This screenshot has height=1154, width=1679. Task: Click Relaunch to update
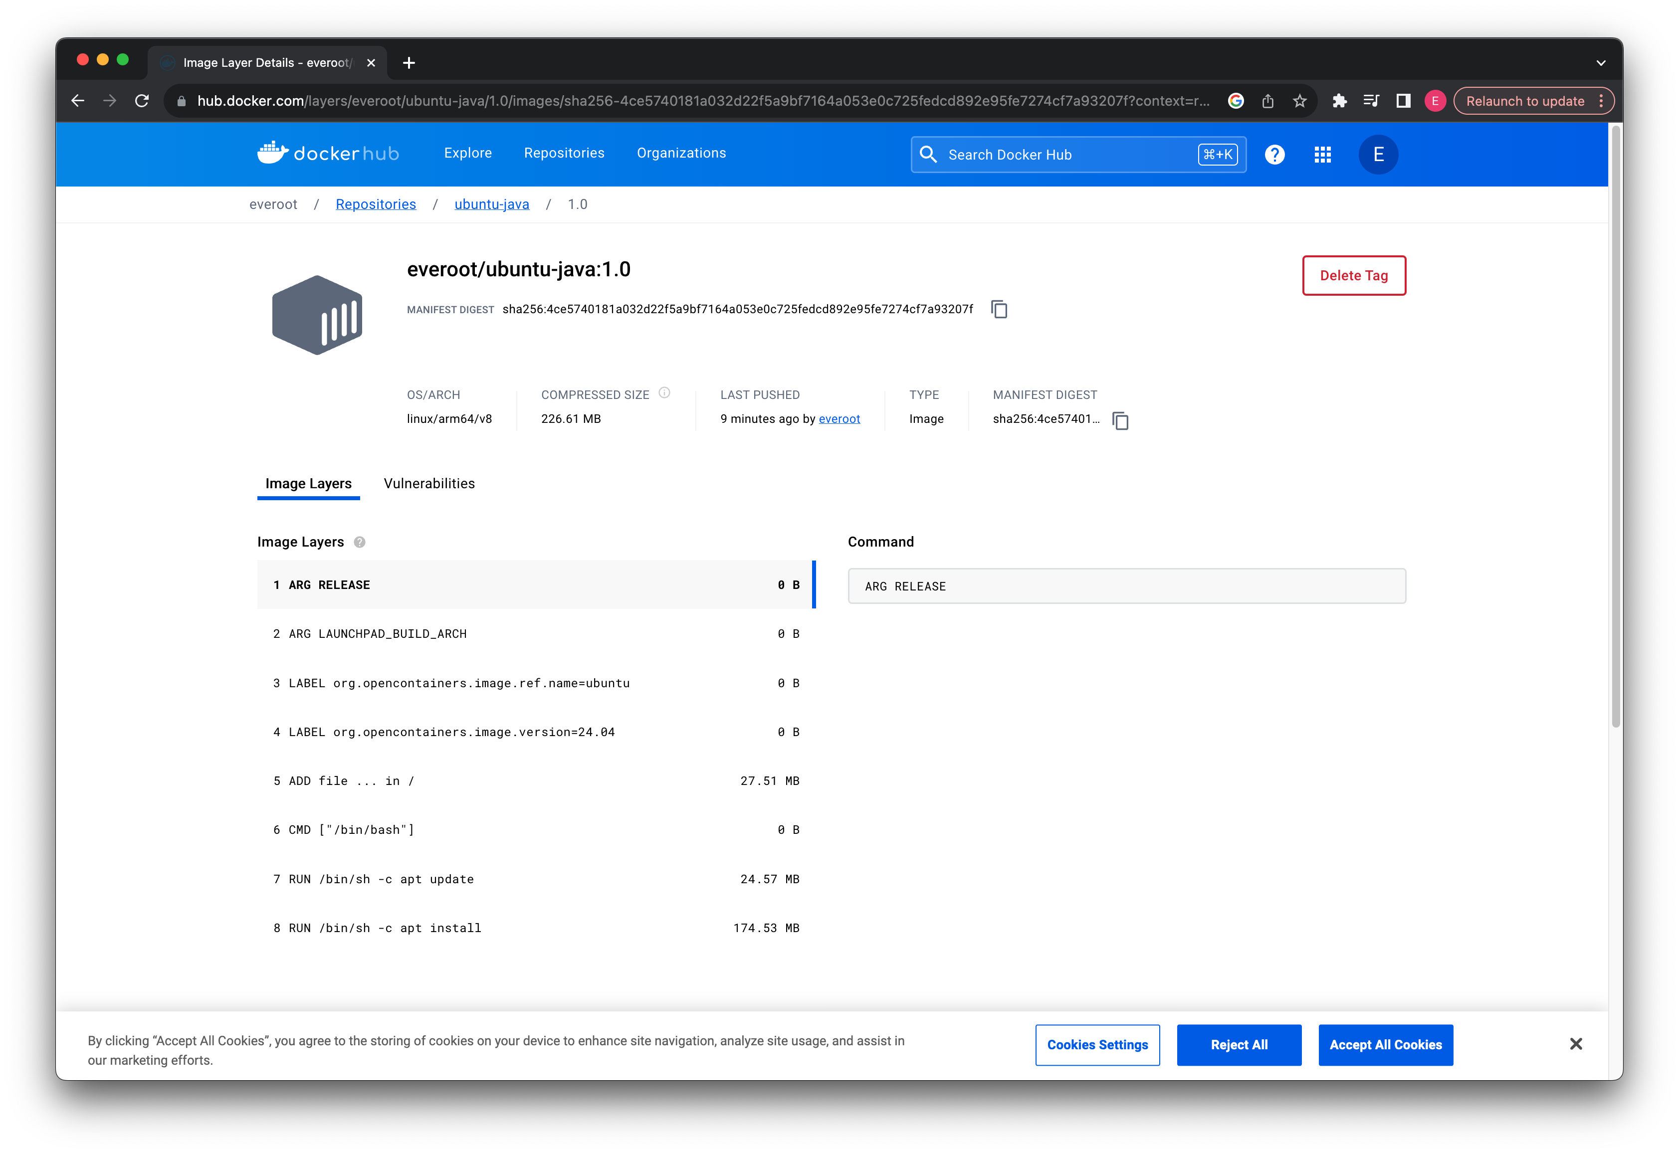(1524, 101)
